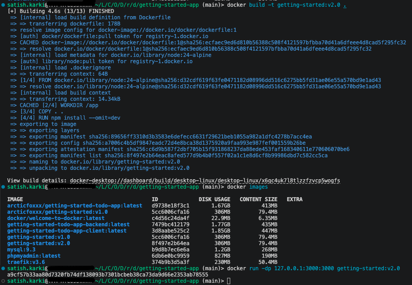Select image ID 8f497e2b64ea
Screen dimensions: 412x285
point(171,243)
